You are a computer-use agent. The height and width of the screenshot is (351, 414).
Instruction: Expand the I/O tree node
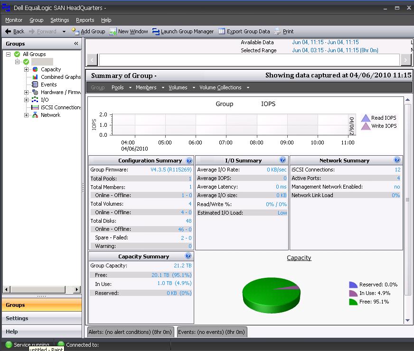[26, 100]
